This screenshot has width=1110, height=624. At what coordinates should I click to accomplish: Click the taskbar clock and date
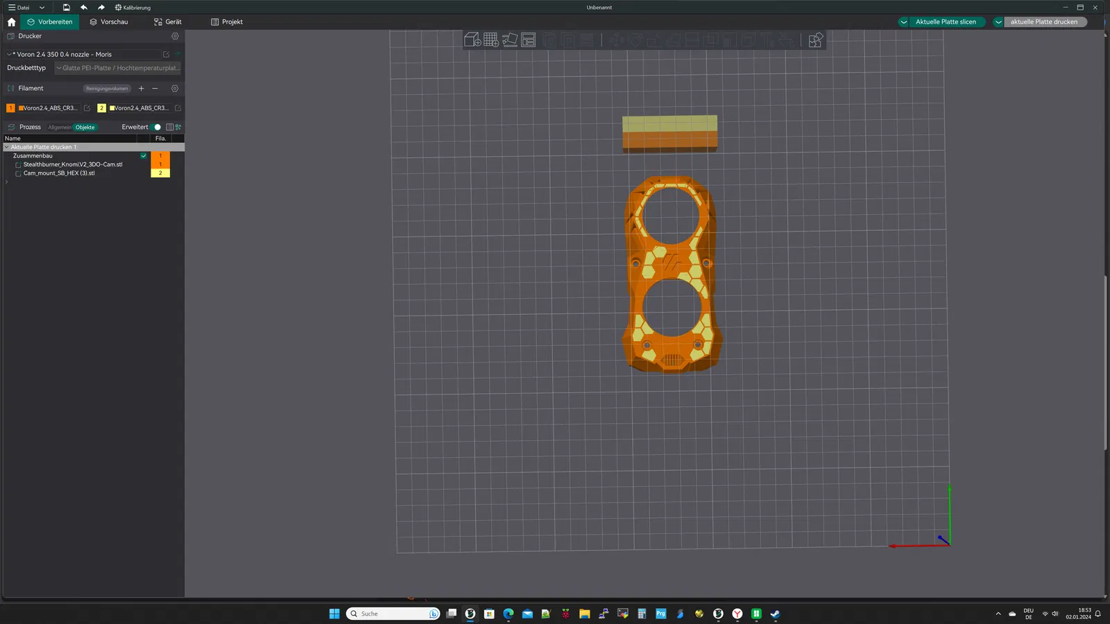[1078, 614]
